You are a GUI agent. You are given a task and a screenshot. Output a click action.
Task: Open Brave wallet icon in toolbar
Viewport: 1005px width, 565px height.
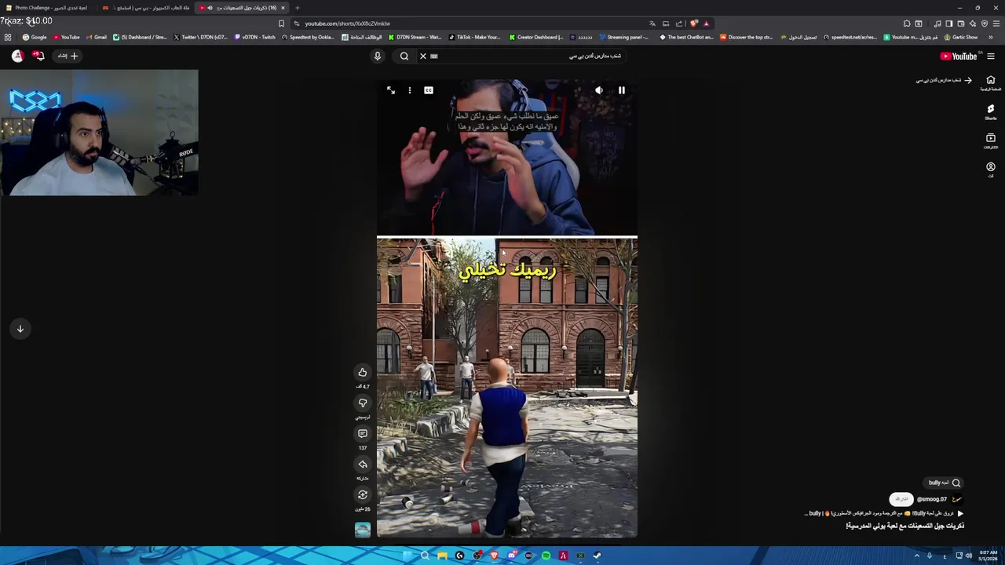960,24
